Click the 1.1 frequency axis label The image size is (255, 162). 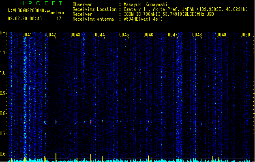[x=3, y=53]
